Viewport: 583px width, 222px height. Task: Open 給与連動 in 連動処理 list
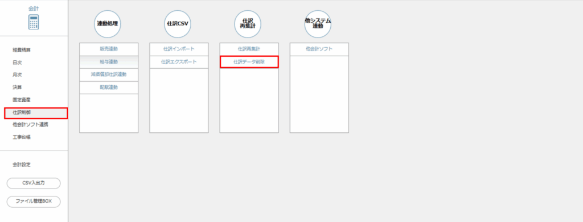click(109, 62)
